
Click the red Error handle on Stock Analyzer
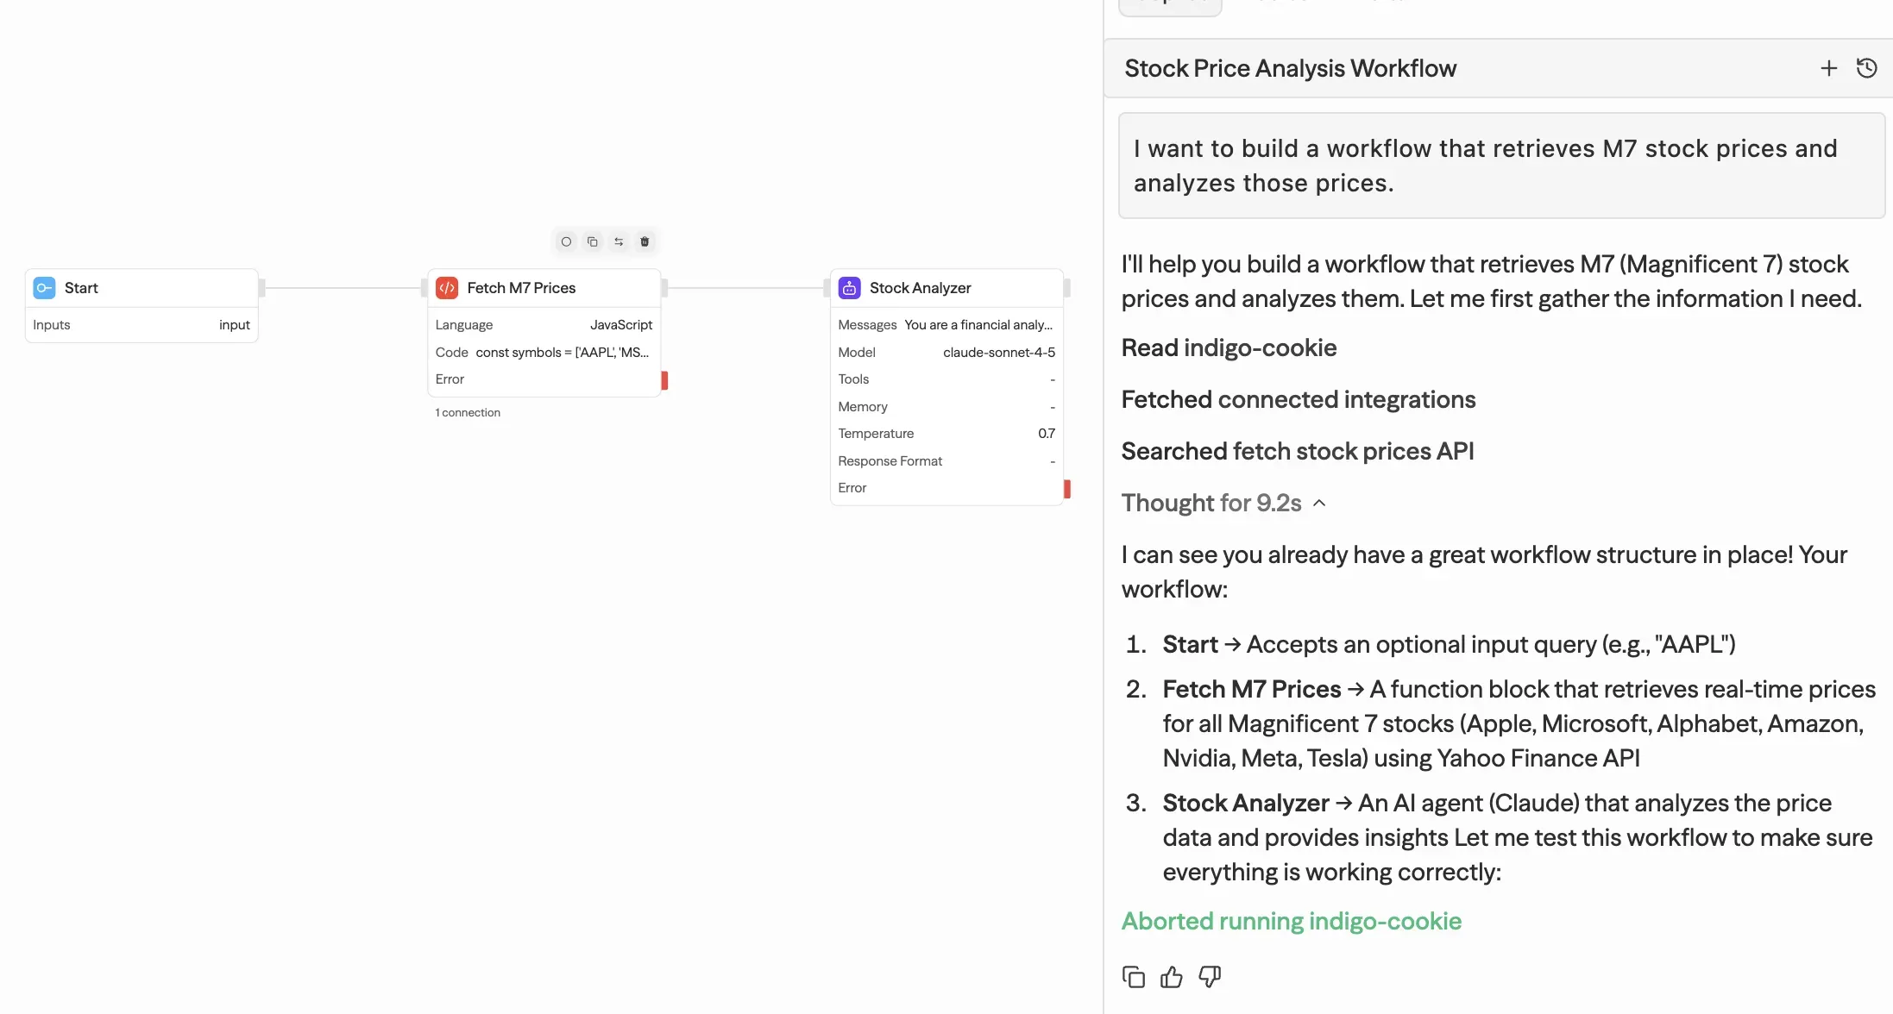(x=1067, y=489)
